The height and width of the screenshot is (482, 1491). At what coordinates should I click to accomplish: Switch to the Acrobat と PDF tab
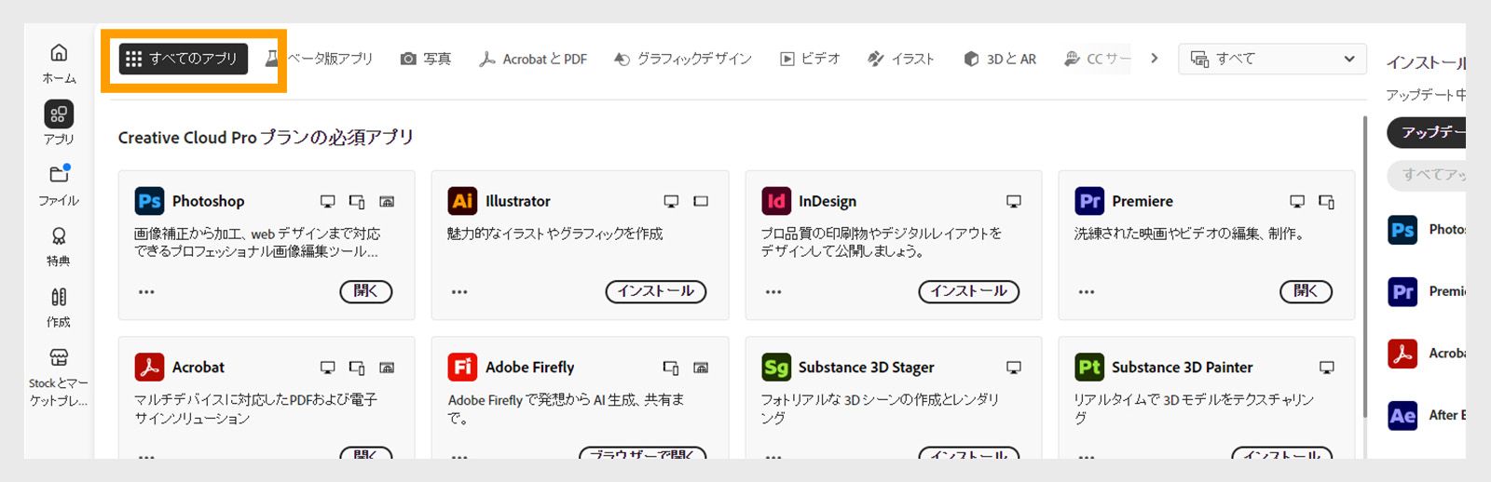coord(533,59)
